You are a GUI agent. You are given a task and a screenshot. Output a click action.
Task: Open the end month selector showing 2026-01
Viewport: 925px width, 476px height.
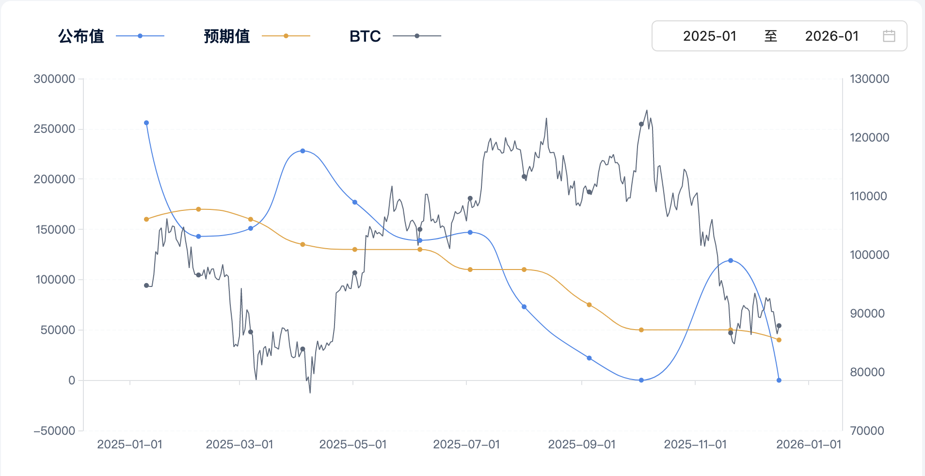(832, 36)
